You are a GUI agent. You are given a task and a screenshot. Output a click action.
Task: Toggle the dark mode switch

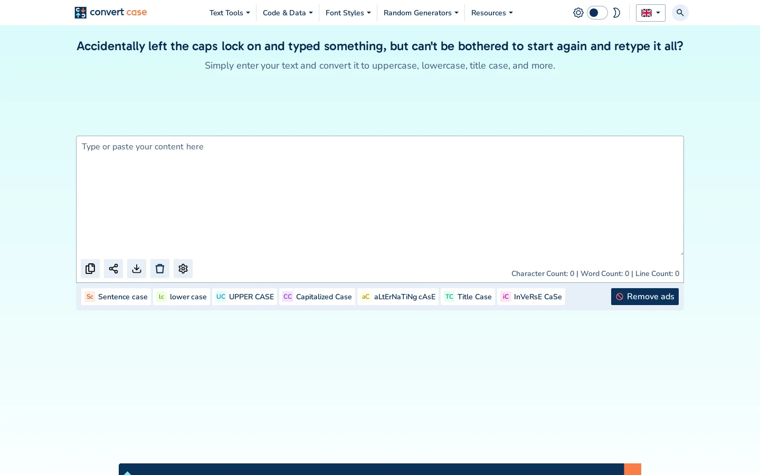coord(597,13)
